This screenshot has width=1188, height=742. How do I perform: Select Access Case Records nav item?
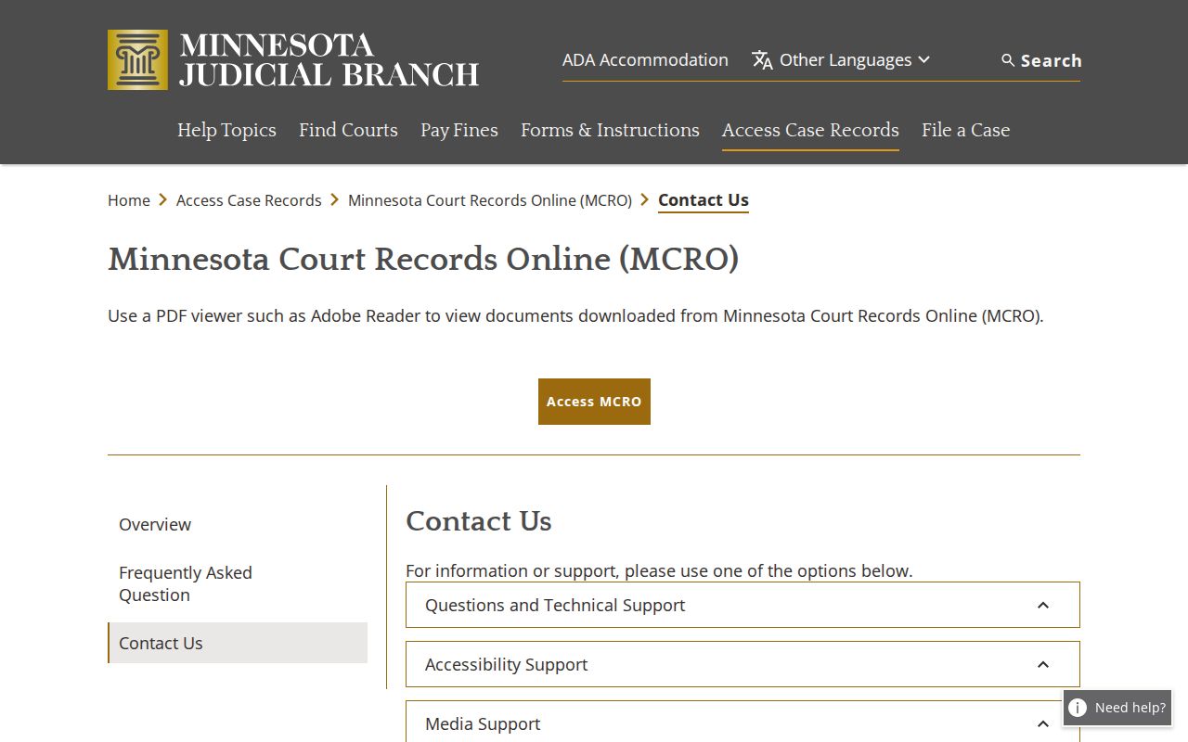810,130
